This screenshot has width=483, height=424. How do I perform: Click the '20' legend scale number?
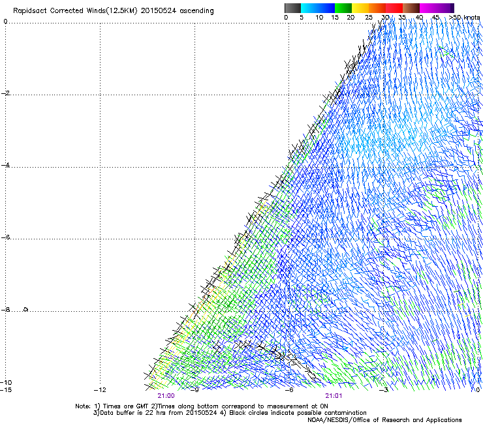tap(351, 18)
